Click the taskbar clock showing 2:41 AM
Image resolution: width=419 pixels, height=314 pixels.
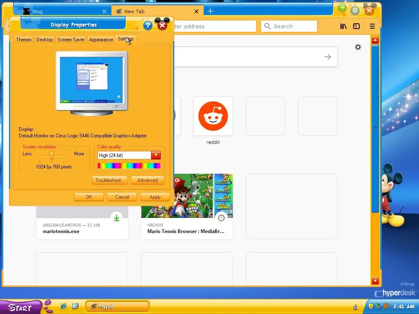click(x=404, y=307)
